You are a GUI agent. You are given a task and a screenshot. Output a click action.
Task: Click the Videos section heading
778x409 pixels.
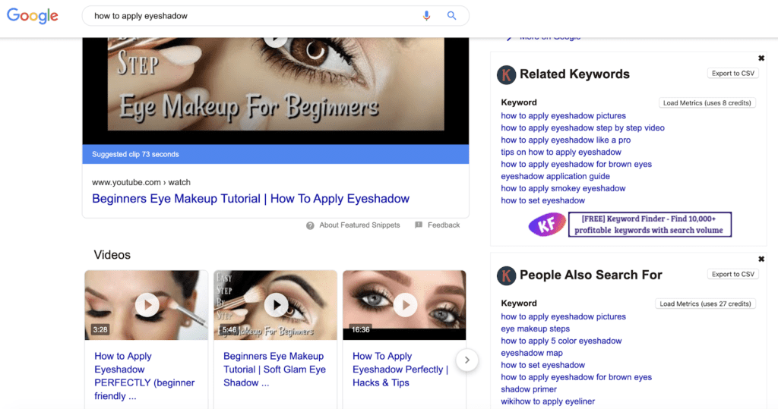point(112,255)
